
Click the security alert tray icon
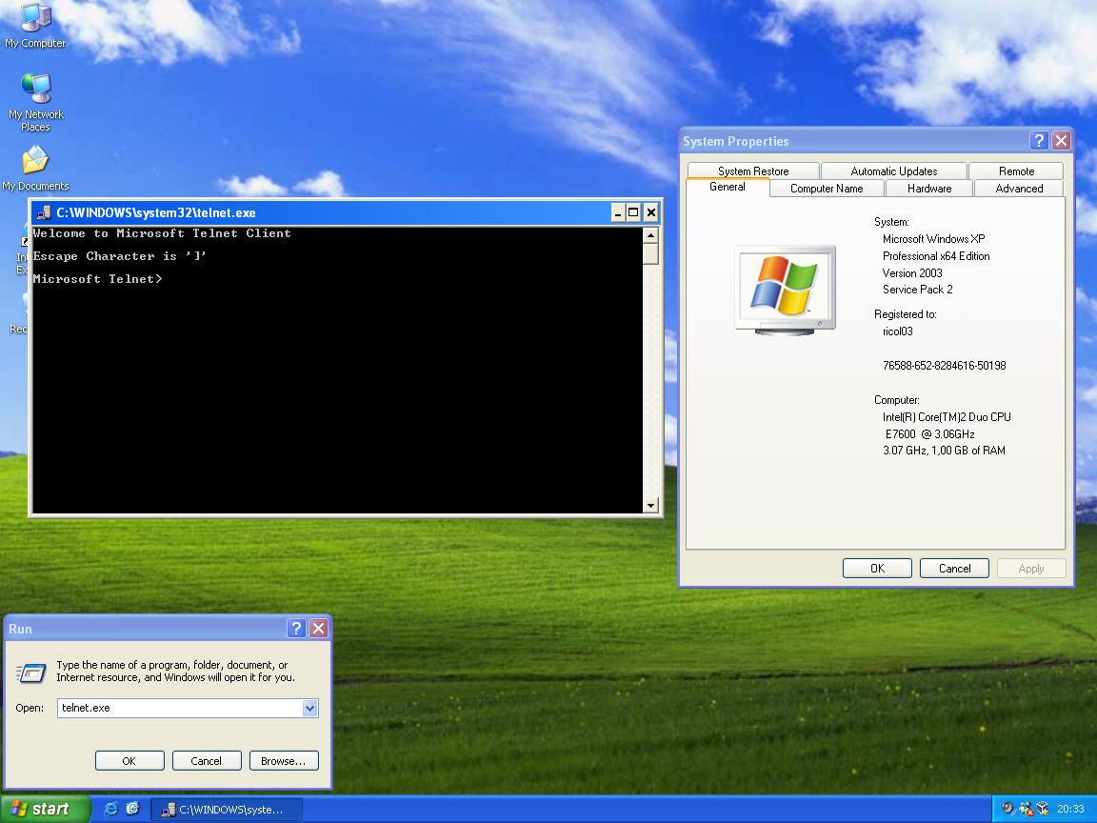click(x=1027, y=809)
